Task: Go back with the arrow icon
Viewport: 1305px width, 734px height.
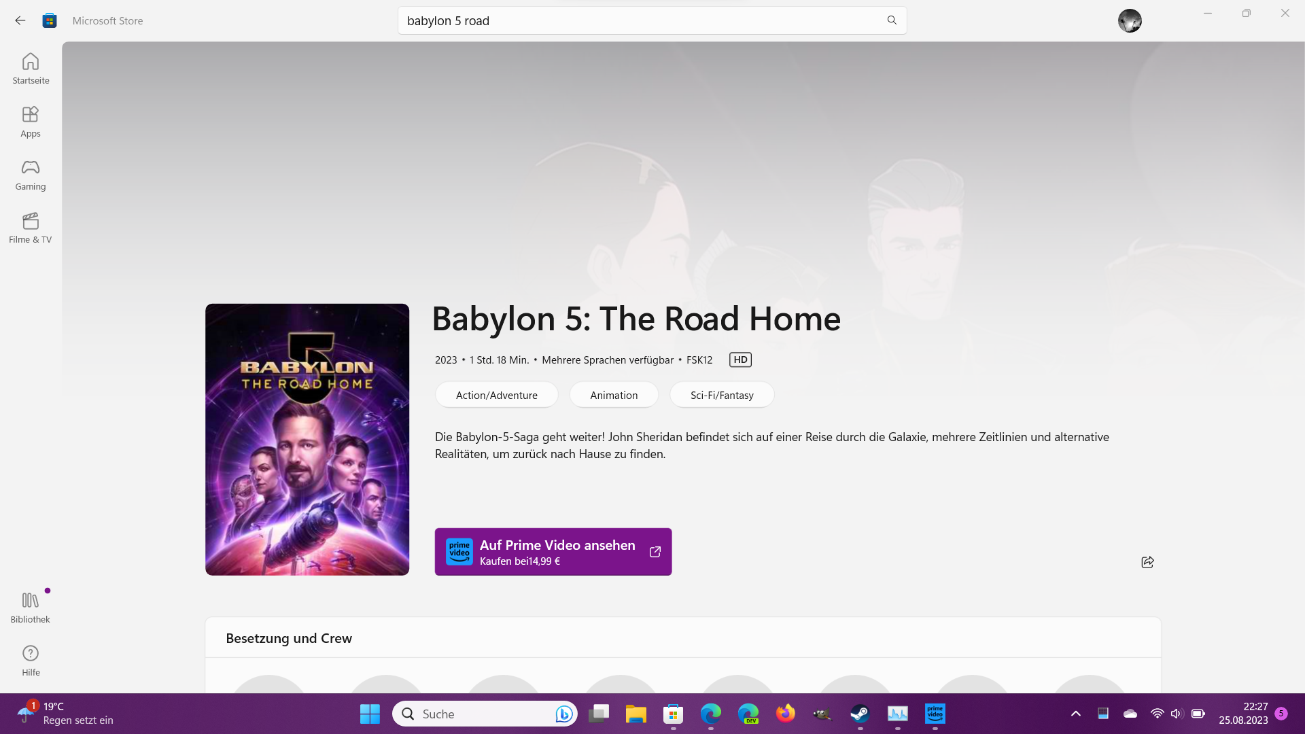Action: click(x=20, y=20)
